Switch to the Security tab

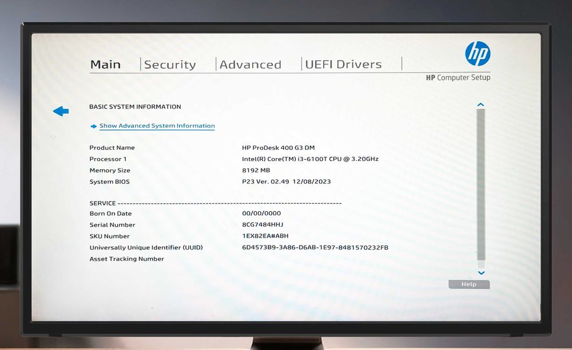[x=170, y=65]
